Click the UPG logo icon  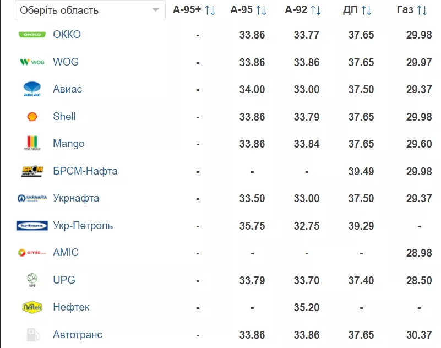32,280
